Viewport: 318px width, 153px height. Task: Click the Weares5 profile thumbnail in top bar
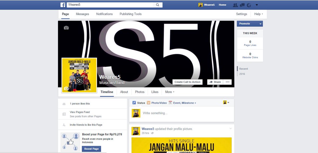tap(201, 5)
